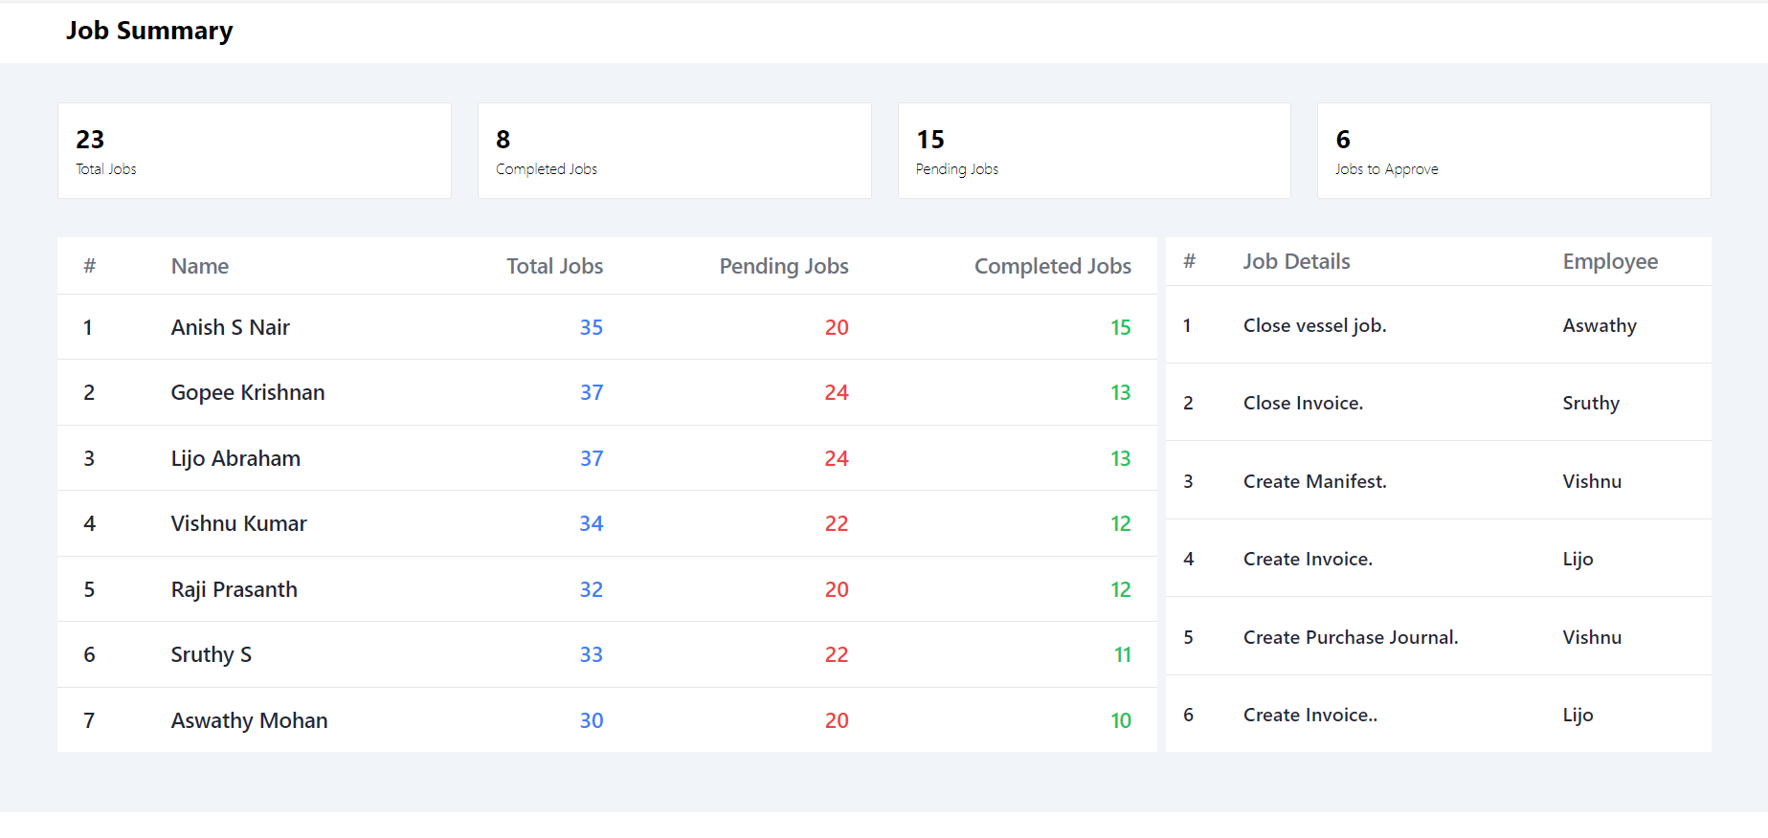This screenshot has height=838, width=1768.
Task: Open the Create Invoice.. job in row 6
Action: (x=1310, y=715)
